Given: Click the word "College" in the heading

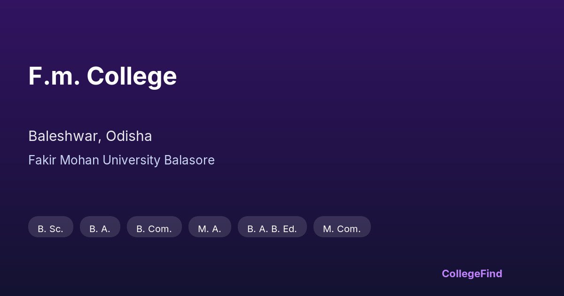Looking at the screenshot, I should [x=132, y=76].
